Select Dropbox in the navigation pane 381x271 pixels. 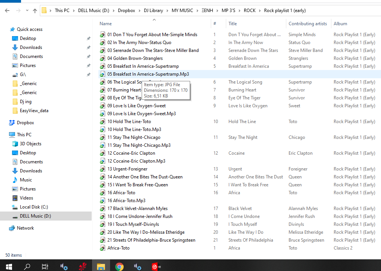(x=26, y=123)
